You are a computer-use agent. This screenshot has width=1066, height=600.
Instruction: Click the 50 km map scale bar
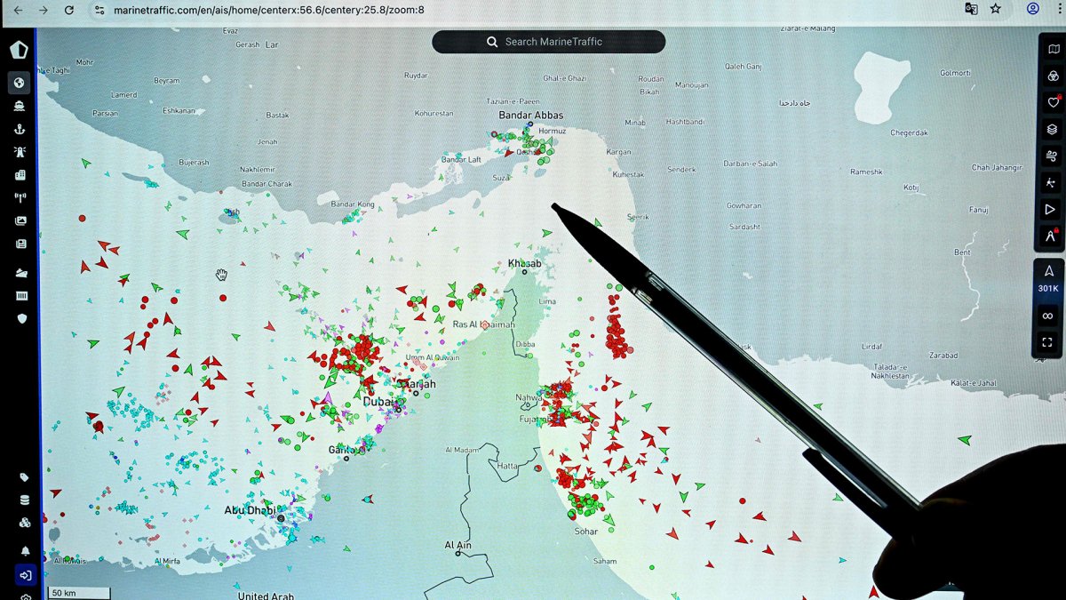pyautogui.click(x=79, y=593)
